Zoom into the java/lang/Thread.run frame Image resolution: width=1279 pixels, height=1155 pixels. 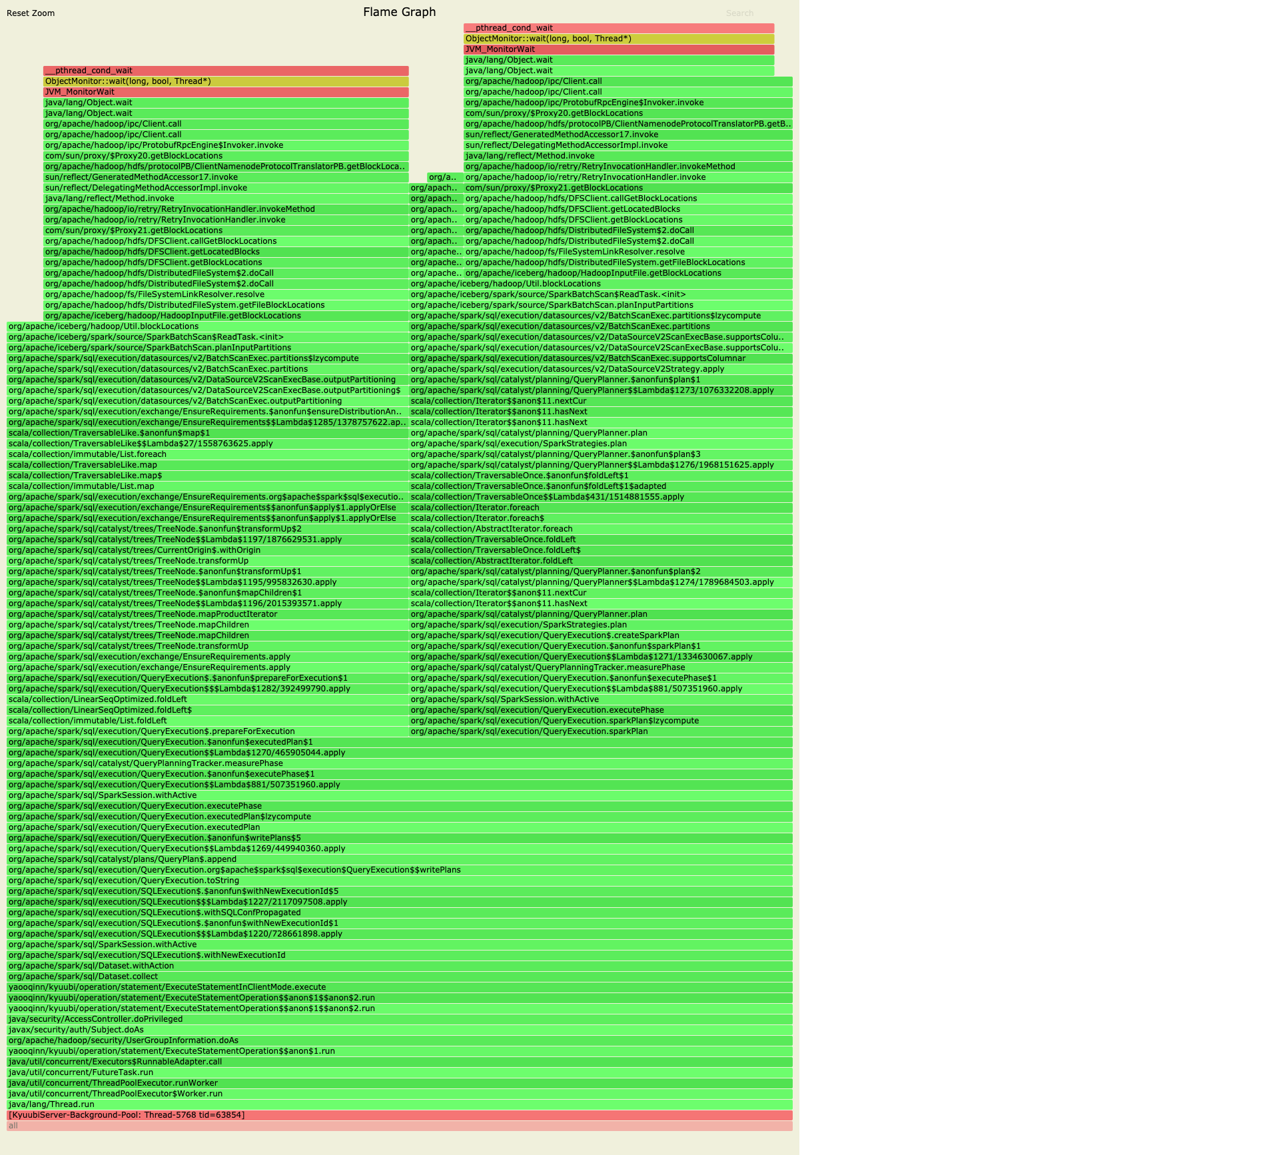pos(400,1104)
